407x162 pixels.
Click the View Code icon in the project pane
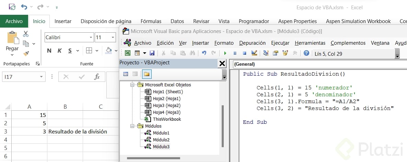click(126, 74)
